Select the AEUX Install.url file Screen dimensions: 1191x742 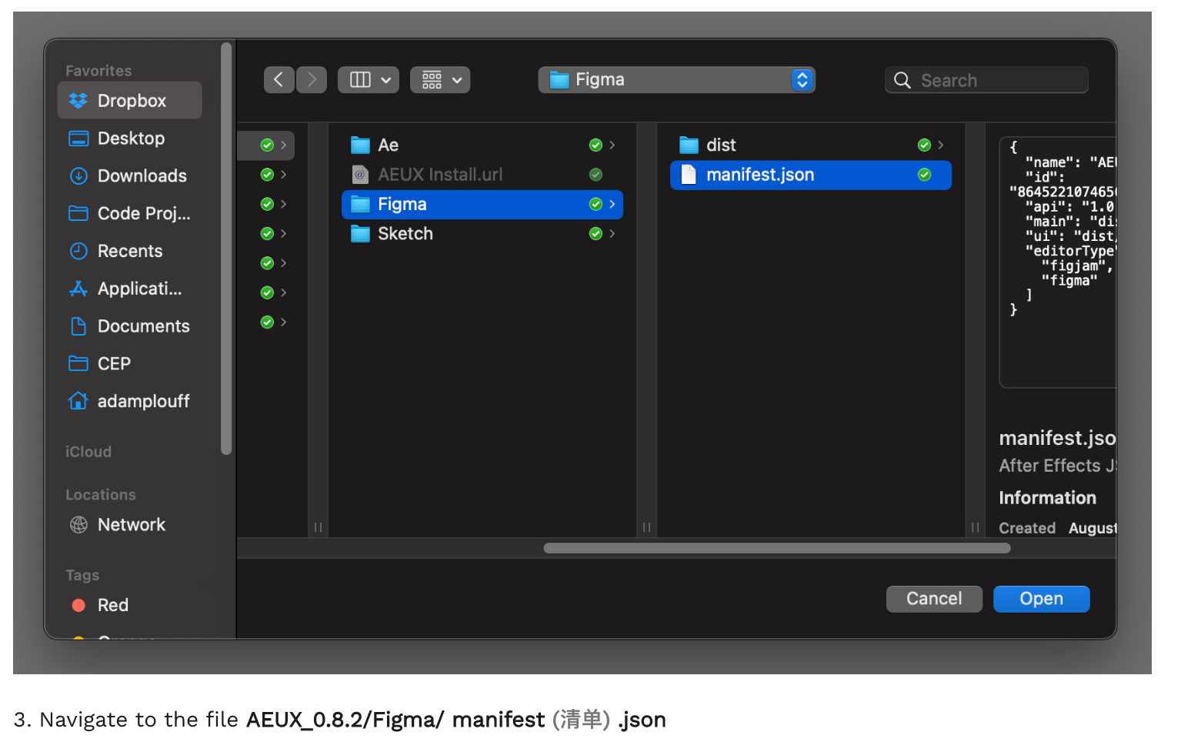coord(482,175)
